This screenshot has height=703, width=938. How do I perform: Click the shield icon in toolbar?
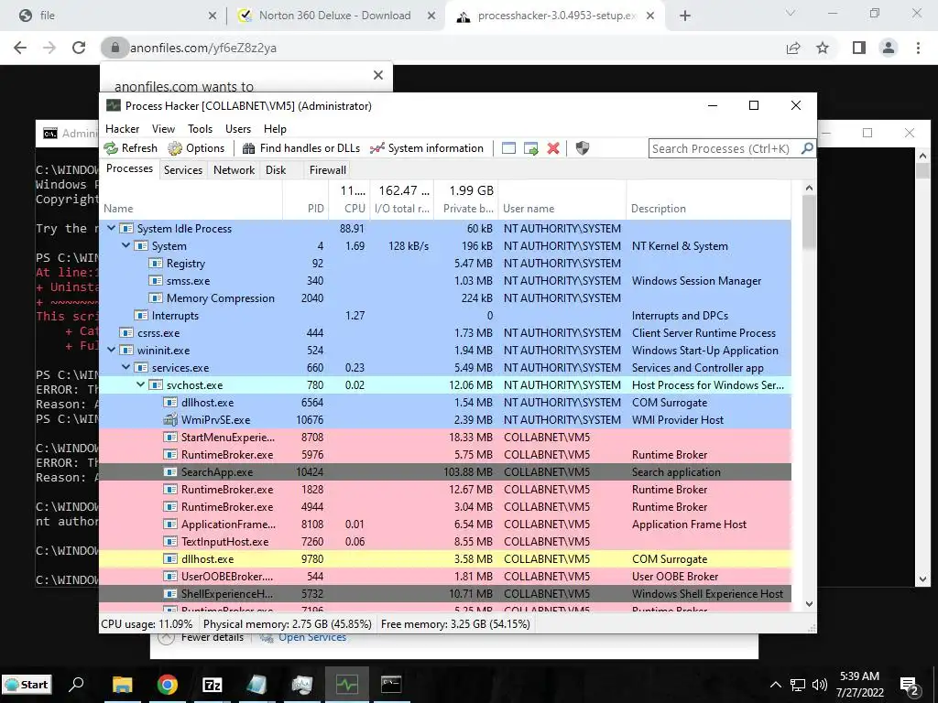pos(582,148)
